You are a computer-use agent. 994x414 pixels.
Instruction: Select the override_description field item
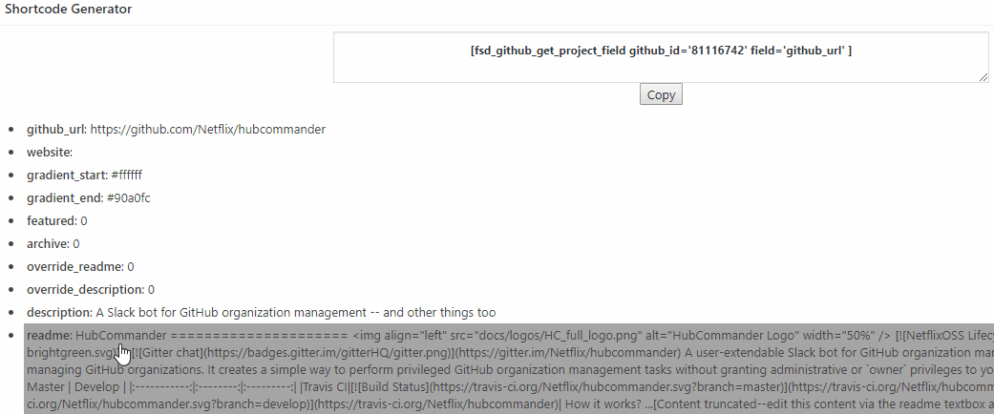point(91,289)
